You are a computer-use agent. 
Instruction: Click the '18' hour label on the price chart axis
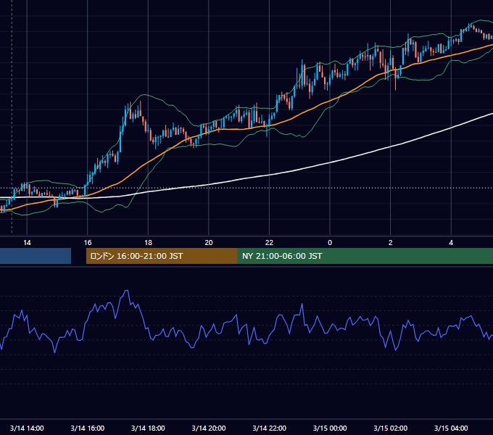(148, 243)
